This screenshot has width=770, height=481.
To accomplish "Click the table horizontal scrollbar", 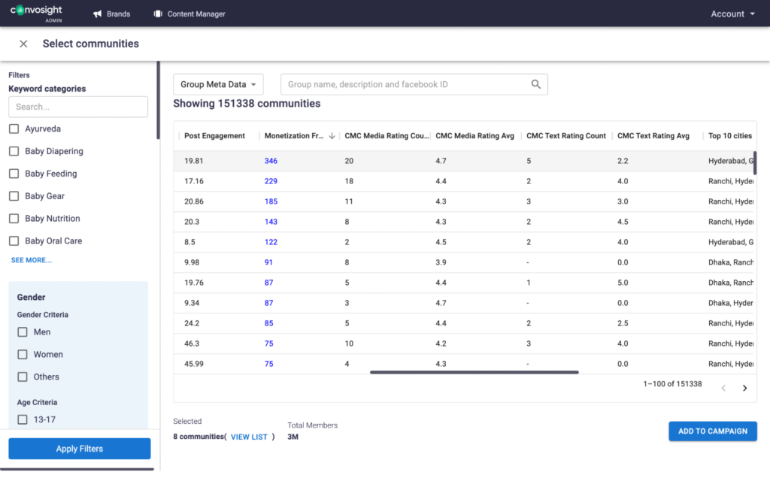I will click(474, 372).
